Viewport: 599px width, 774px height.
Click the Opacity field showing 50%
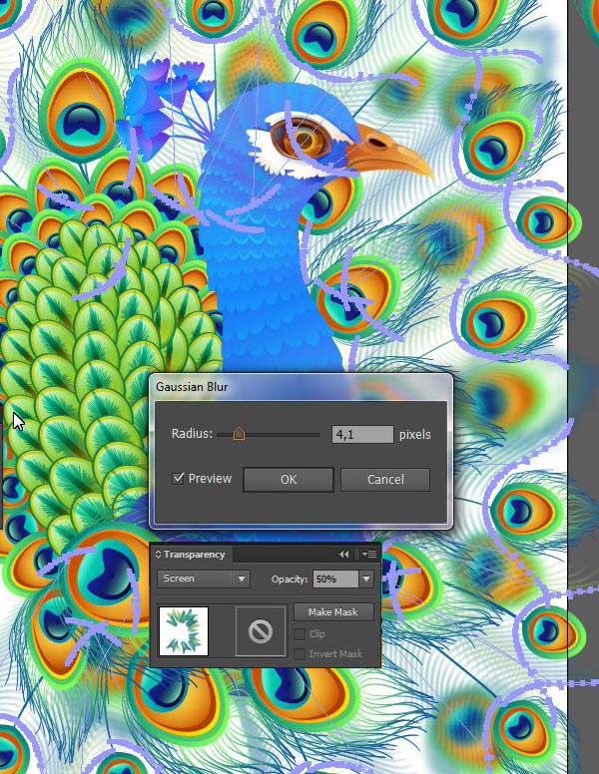(335, 580)
